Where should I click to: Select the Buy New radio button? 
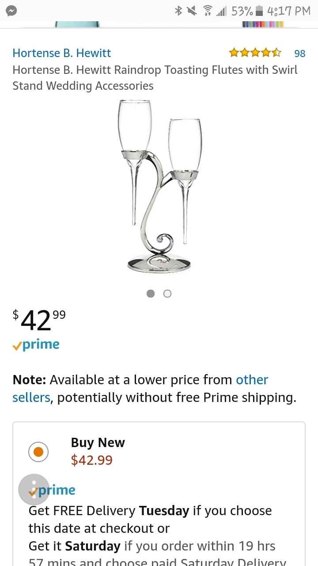[38, 451]
